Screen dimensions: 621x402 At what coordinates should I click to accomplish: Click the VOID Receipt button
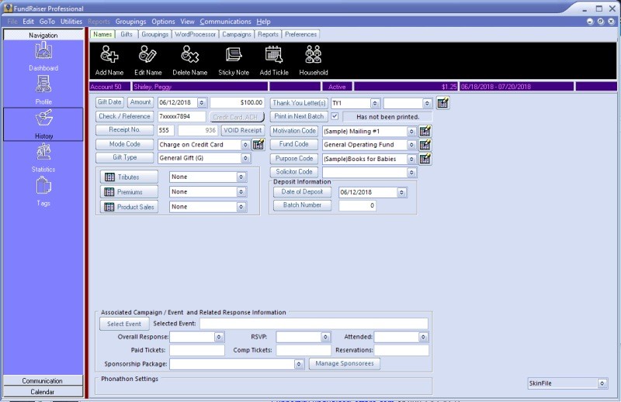pos(242,130)
